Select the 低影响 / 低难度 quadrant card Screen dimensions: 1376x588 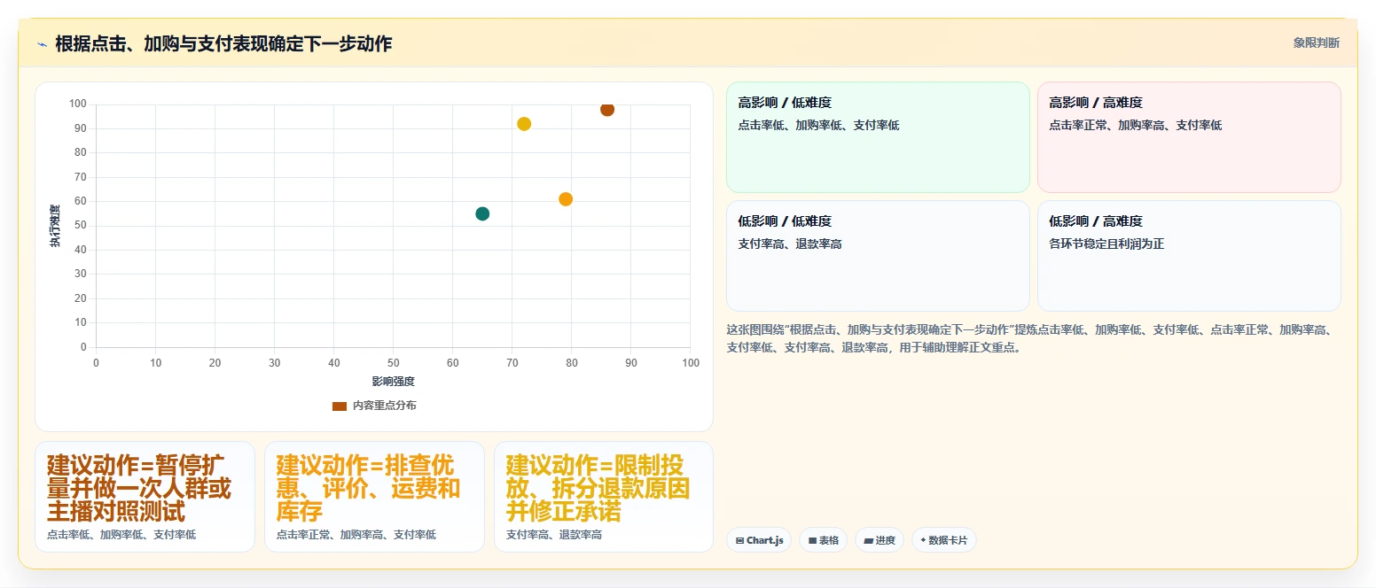point(878,256)
